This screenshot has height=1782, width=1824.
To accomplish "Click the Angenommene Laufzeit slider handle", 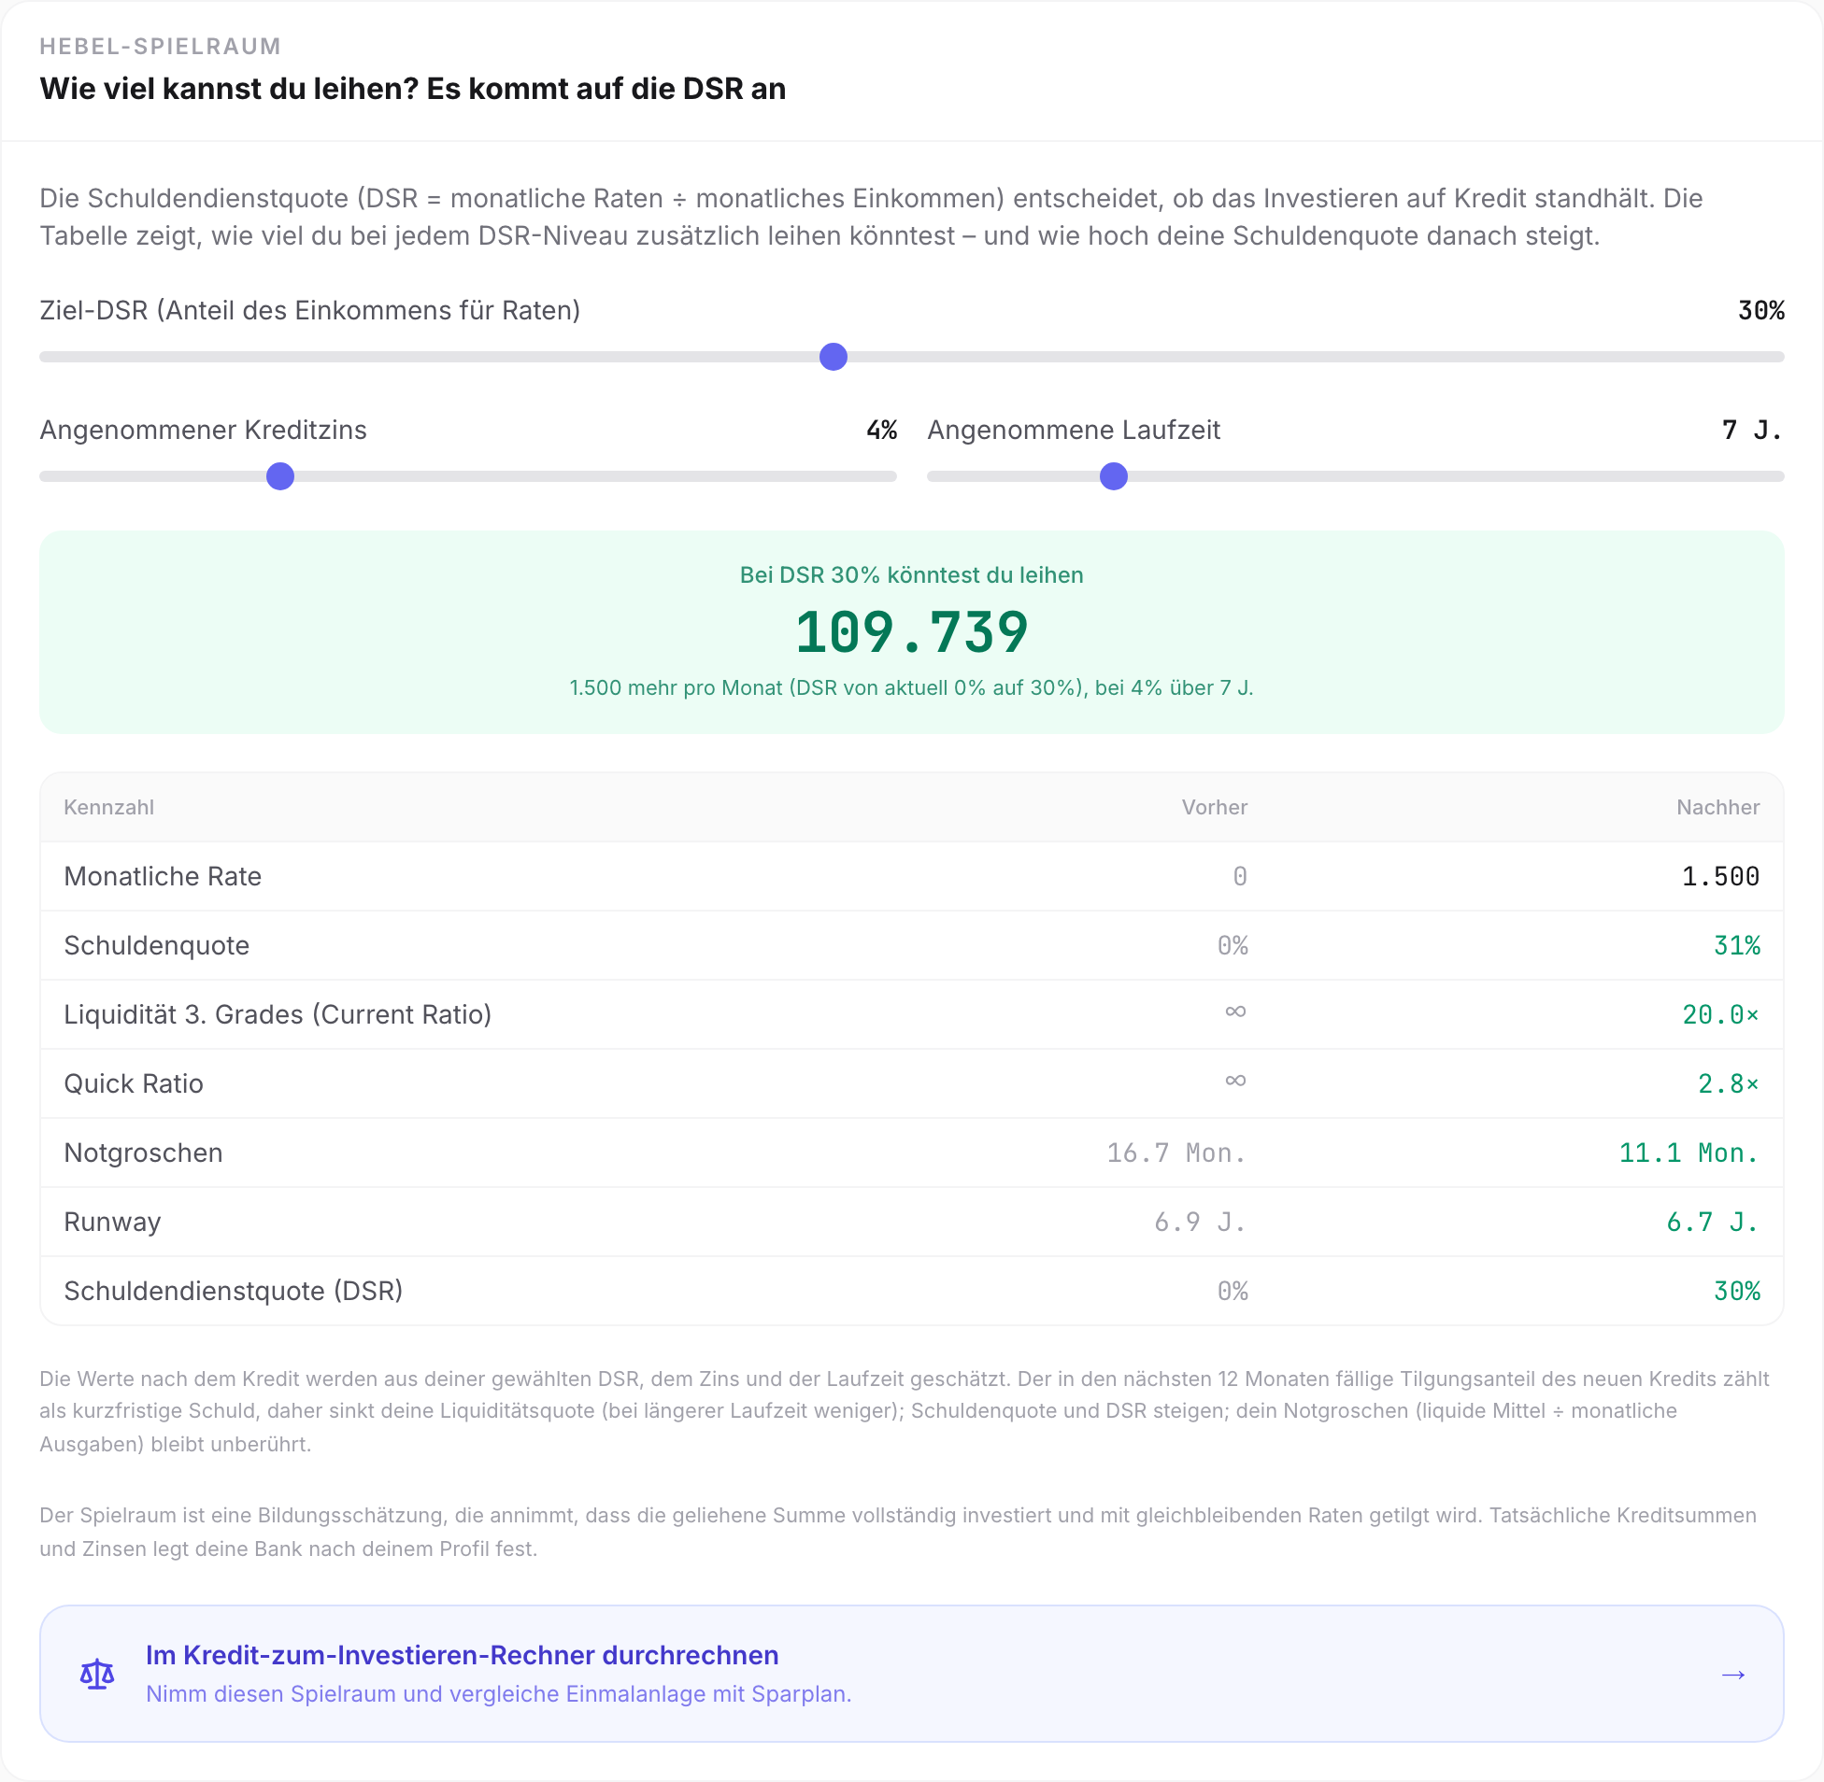I will pos(1113,476).
